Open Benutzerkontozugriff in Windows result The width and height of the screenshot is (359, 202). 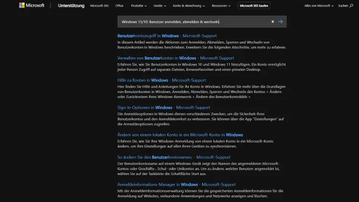pos(167,36)
